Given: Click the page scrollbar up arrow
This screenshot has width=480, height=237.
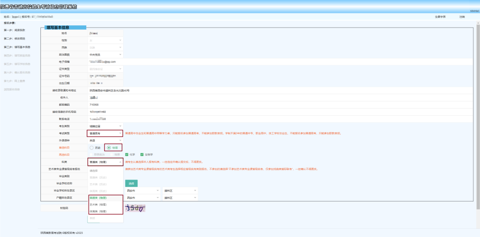Looking at the screenshot, I should 478,22.
